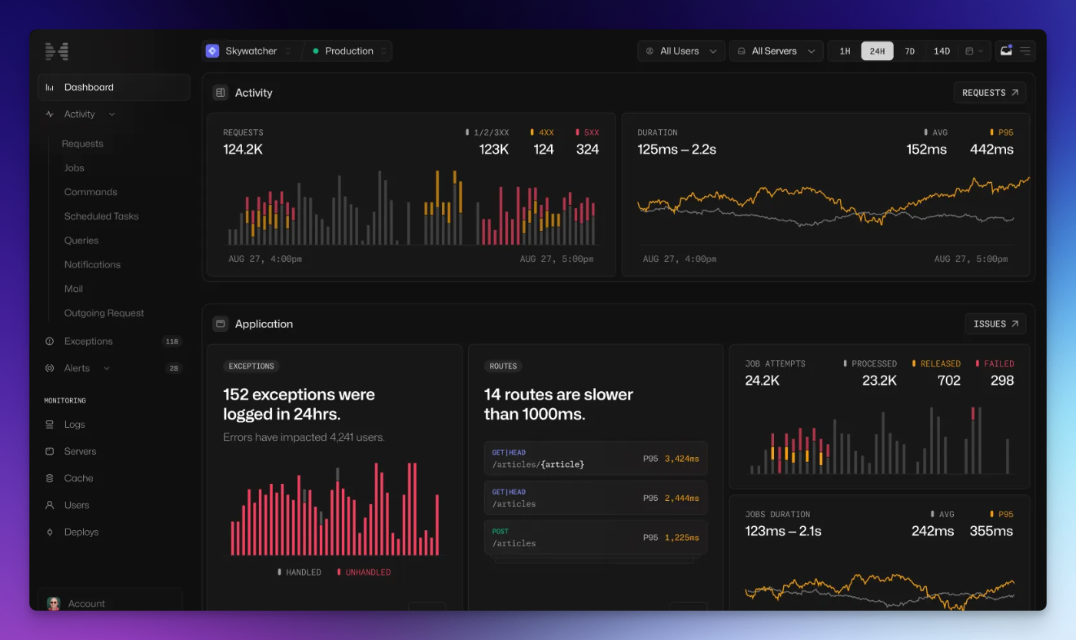Open the GET|HEAD /articles route row
The height and width of the screenshot is (640, 1076).
596,498
